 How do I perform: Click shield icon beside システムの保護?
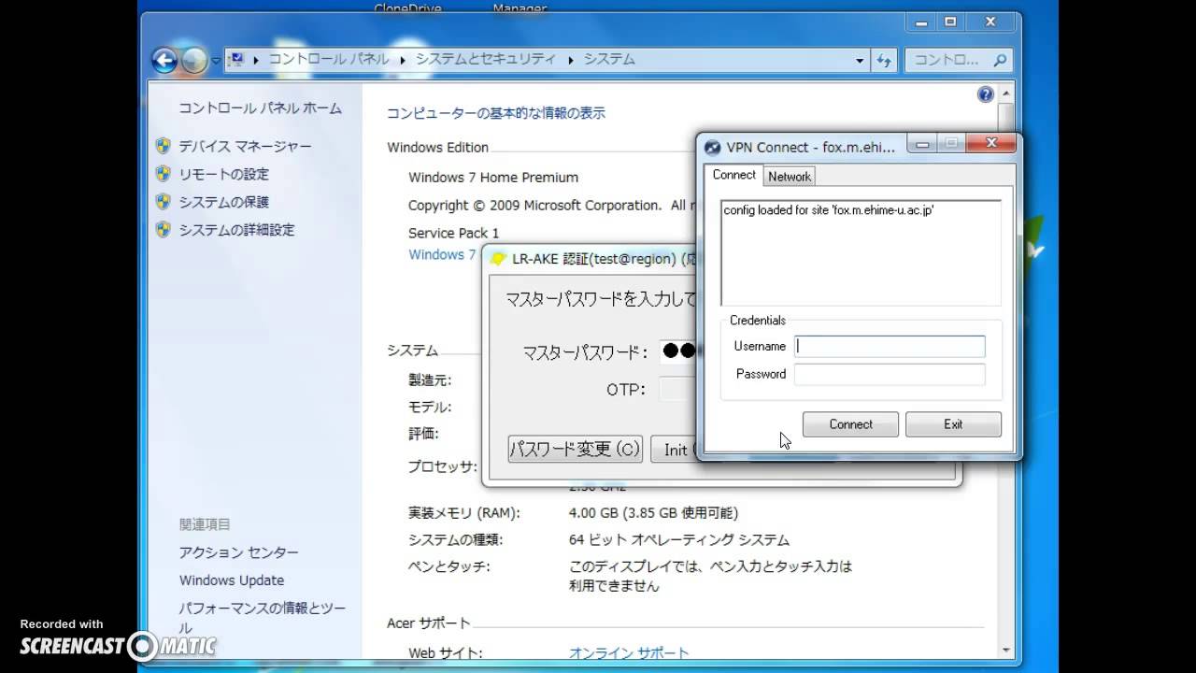pyautogui.click(x=163, y=202)
